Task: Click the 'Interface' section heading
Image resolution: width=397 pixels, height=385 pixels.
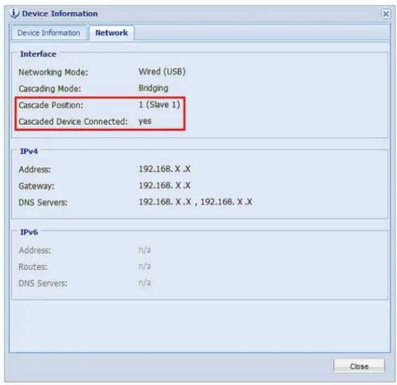Action: 38,54
